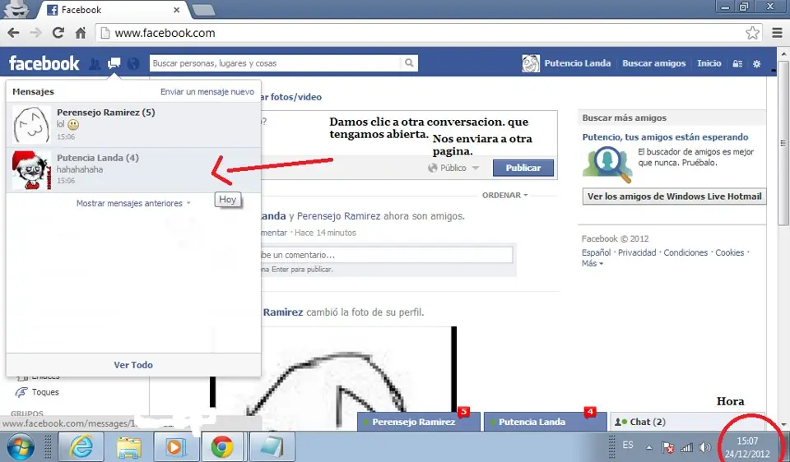
Task: Open the friend requests icon
Action: point(95,64)
